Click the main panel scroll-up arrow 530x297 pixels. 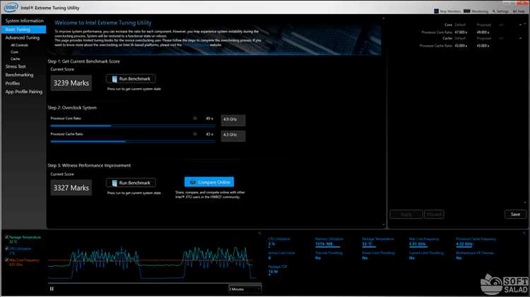383,19
